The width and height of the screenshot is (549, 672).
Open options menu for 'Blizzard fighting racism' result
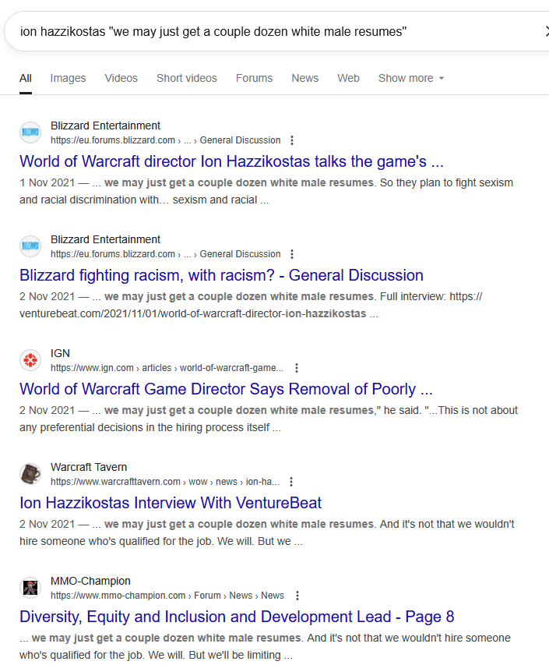[x=292, y=254]
